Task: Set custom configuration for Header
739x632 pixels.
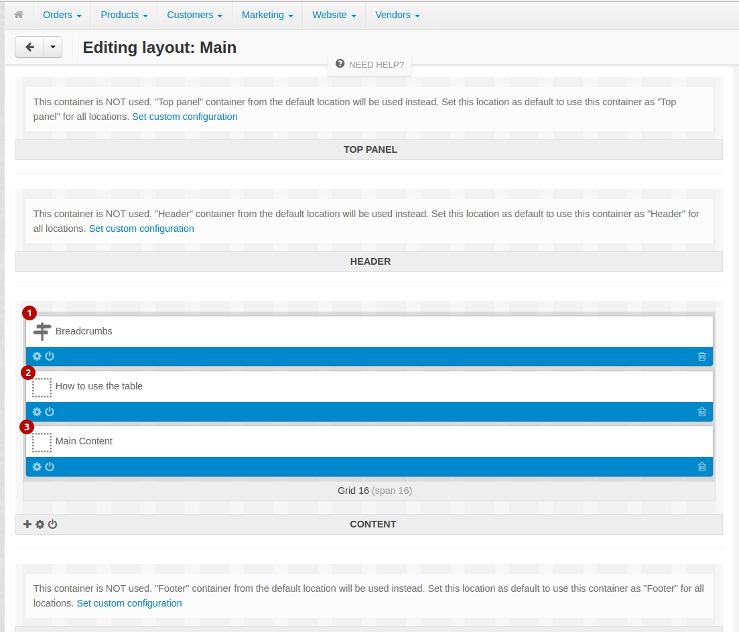Action: point(141,229)
